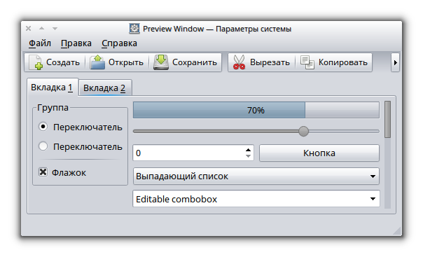Click the horizontal slider handle
This screenshot has height=257, width=423.
coord(303,132)
